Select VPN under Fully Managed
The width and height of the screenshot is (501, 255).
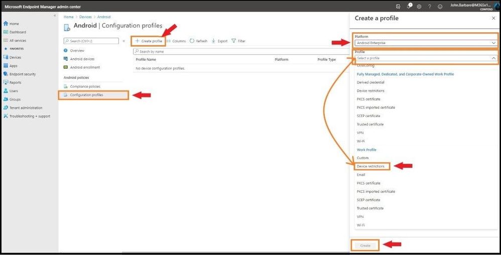click(x=360, y=133)
